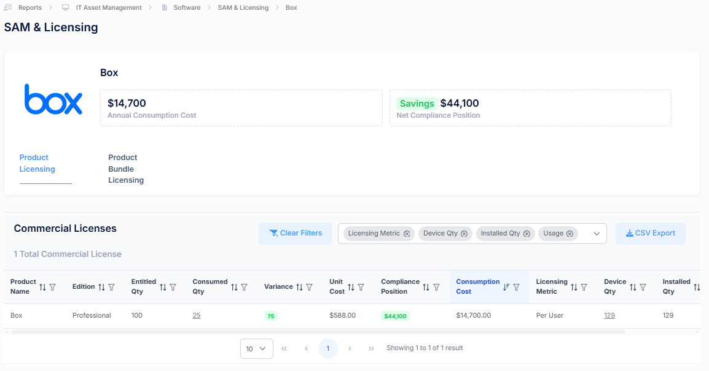The height and width of the screenshot is (371, 709).
Task: Sort by Variance column
Action: [x=299, y=287]
